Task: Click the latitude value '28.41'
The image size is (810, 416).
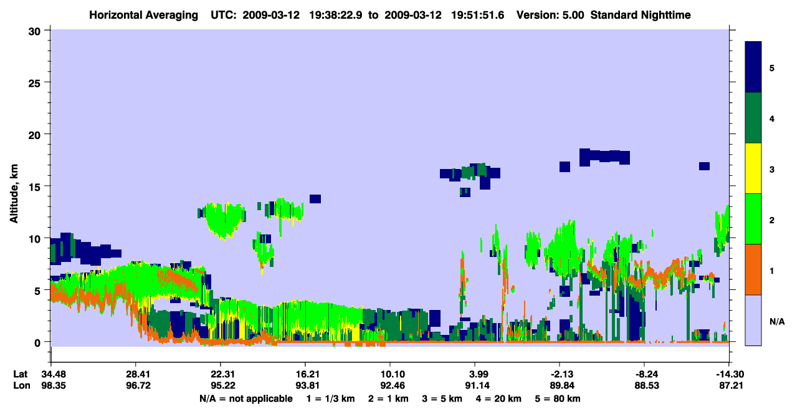Action: point(135,374)
